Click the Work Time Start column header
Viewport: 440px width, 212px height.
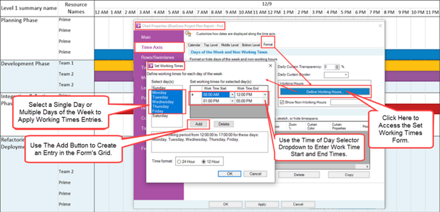218,88
